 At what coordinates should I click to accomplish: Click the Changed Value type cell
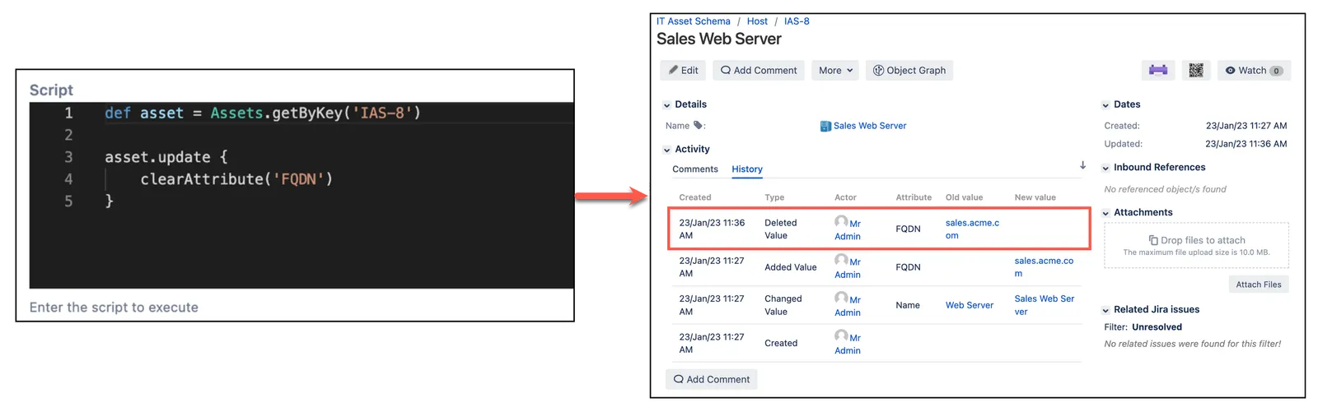[783, 305]
